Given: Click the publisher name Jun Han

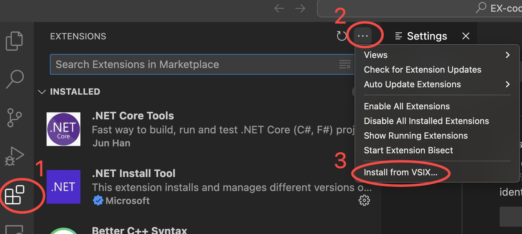Looking at the screenshot, I should coord(111,143).
